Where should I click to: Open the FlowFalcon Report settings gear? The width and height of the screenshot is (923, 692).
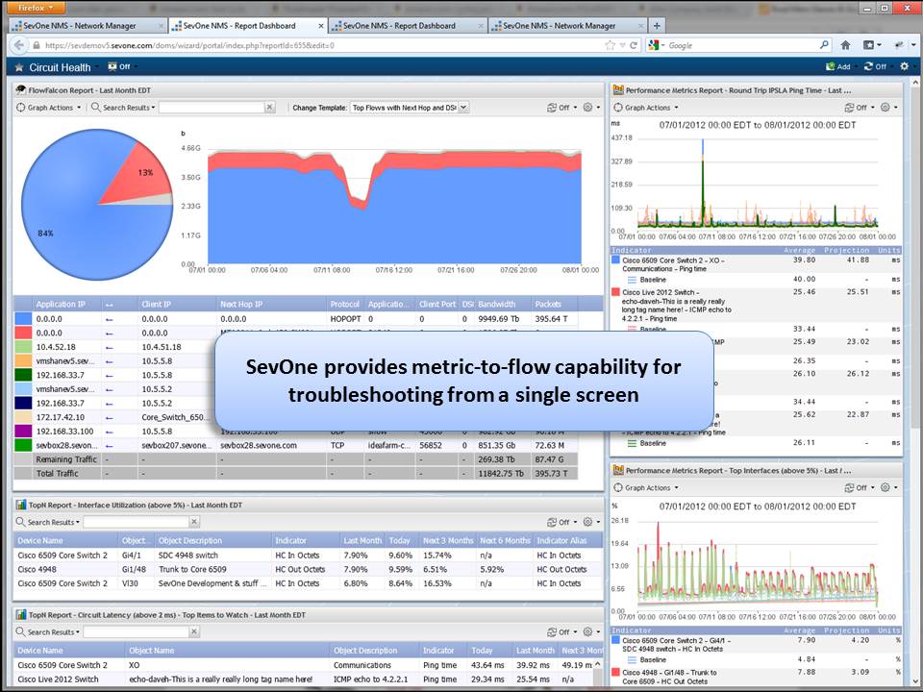click(x=589, y=108)
